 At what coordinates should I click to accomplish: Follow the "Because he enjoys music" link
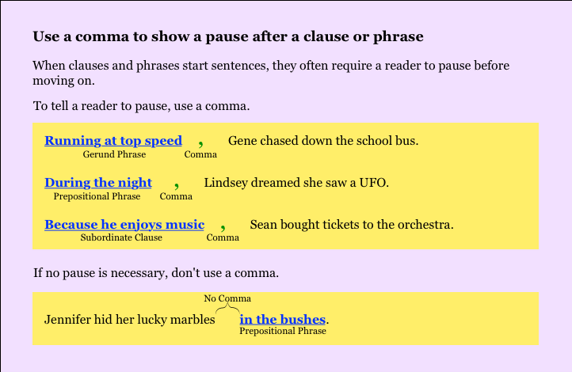(x=124, y=225)
